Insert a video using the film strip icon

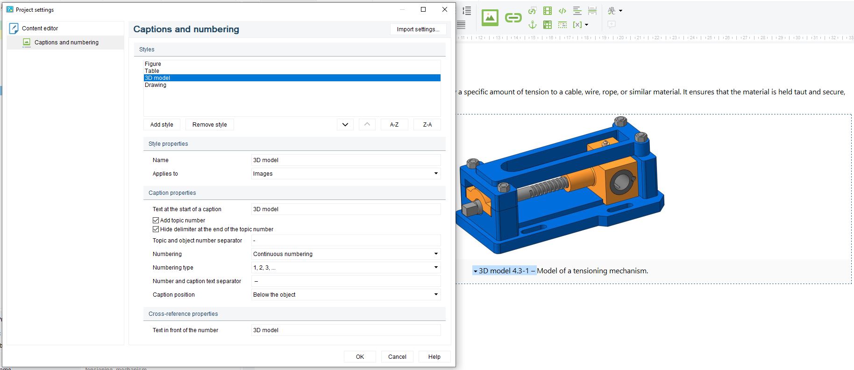(x=548, y=11)
